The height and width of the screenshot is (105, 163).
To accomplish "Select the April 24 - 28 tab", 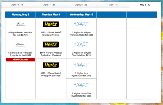I will [81, 4].
